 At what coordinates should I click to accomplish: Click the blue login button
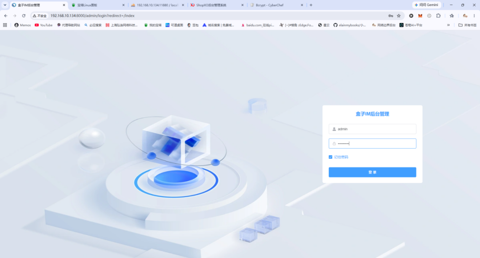tap(372, 172)
